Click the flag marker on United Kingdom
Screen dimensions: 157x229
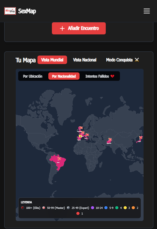click(x=81, y=128)
